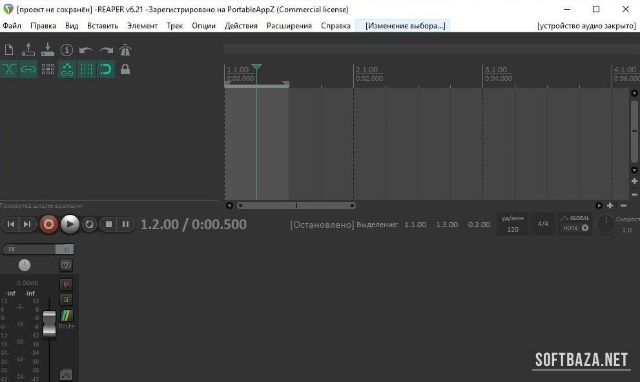Click the Redo arrow icon
Viewport: 640px width, 382px height.
106,50
